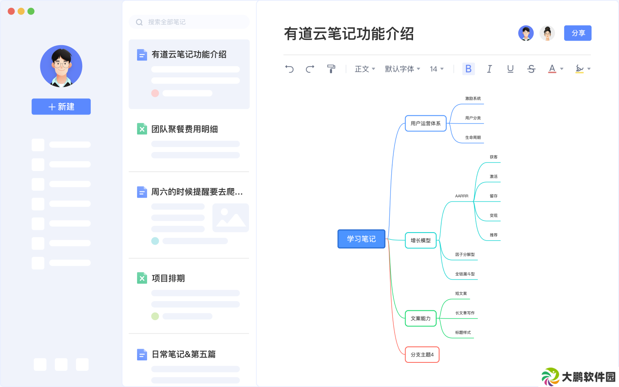Click the 搜索全部笔记 search field
Screen dimensions: 619x387
pyautogui.click(x=189, y=22)
